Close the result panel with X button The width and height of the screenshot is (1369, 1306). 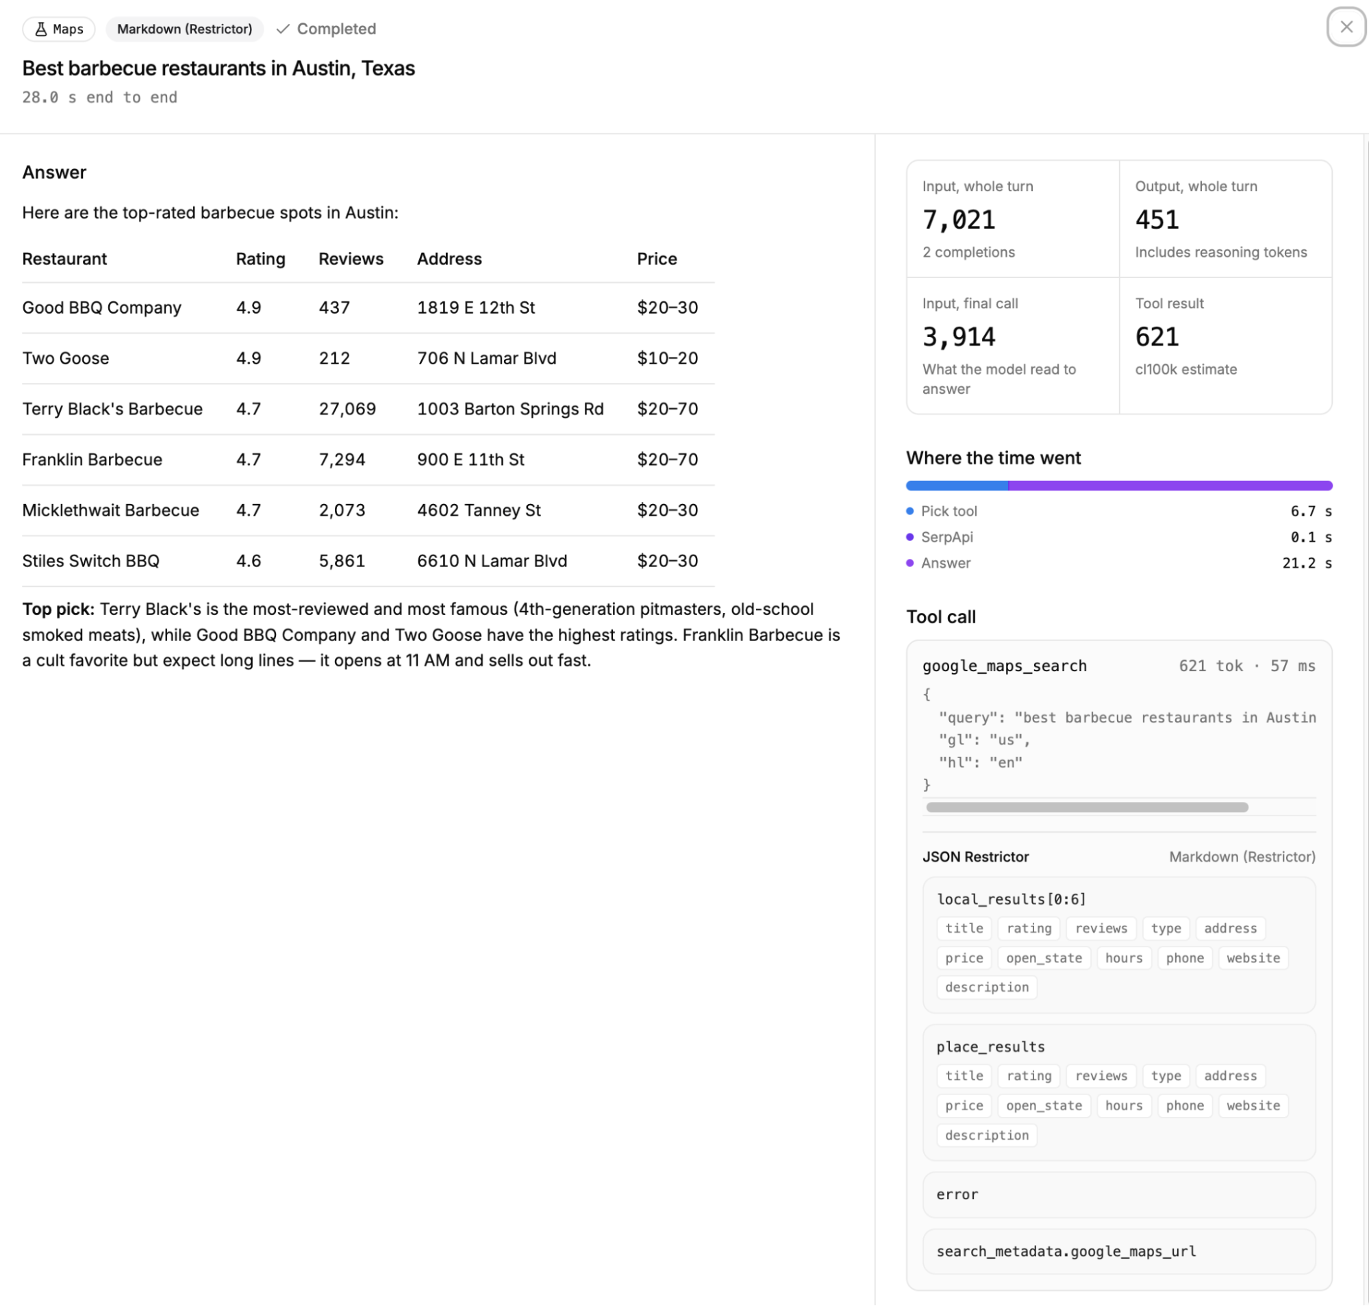coord(1346,27)
